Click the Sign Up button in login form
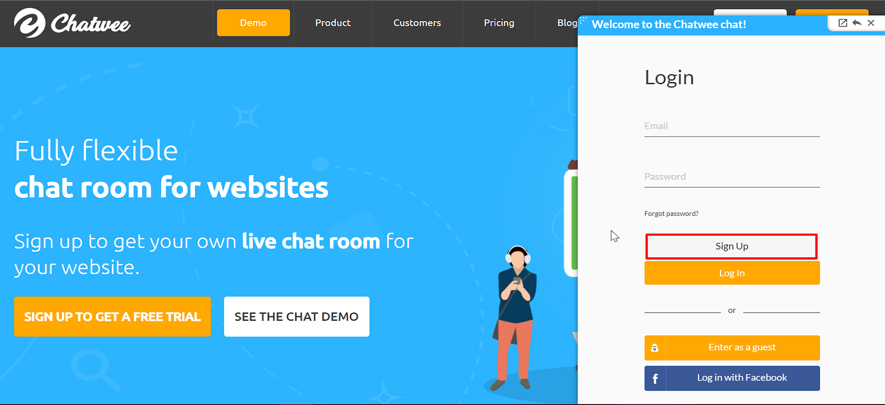885x405 pixels. click(732, 246)
